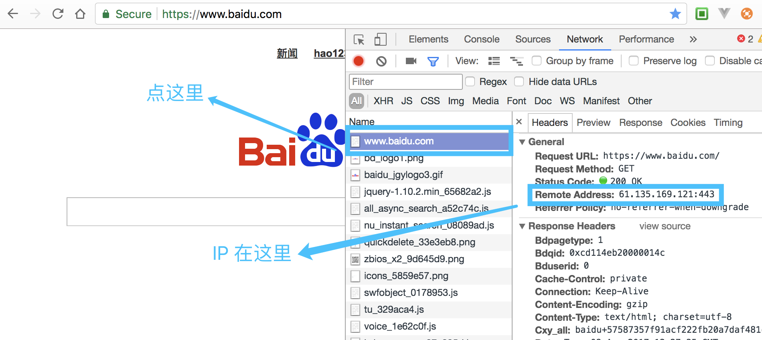This screenshot has width=762, height=340.
Task: Open the 新闻 link on Baidu page
Action: (287, 53)
